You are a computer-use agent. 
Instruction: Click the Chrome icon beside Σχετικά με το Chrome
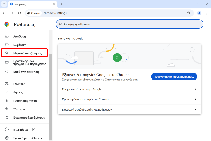tap(7, 138)
